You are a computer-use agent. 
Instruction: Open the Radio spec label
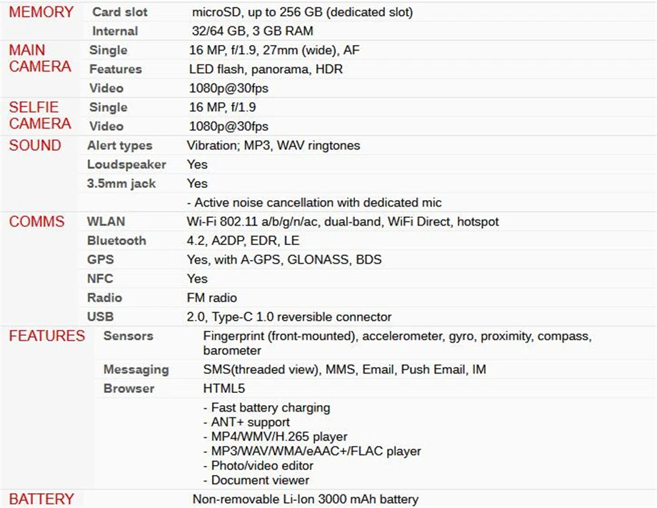click(x=105, y=298)
